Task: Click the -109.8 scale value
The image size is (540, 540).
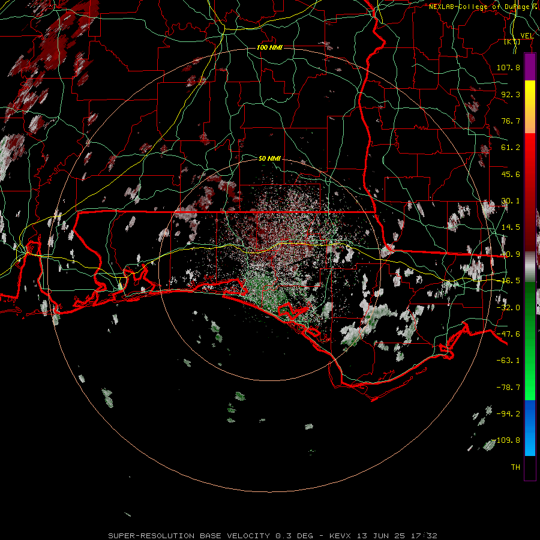Action: [x=507, y=440]
